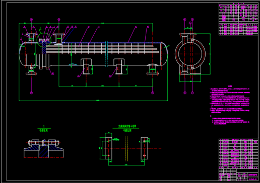Screen dimensions: 260x183
Task: Click the bottom-left channel nozzle flange
Action: point(31,73)
